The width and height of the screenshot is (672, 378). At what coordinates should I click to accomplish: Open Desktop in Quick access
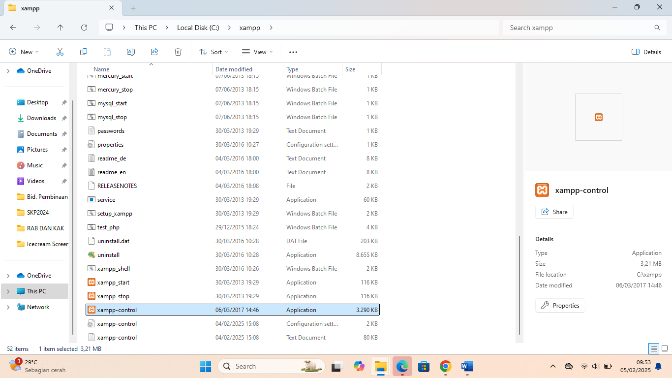pyautogui.click(x=37, y=102)
